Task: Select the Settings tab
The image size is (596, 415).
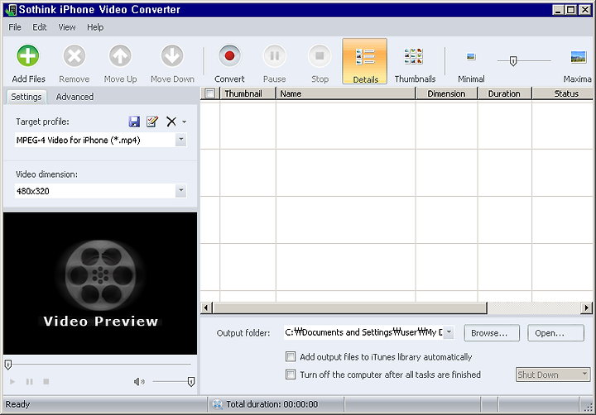Action: (26, 97)
